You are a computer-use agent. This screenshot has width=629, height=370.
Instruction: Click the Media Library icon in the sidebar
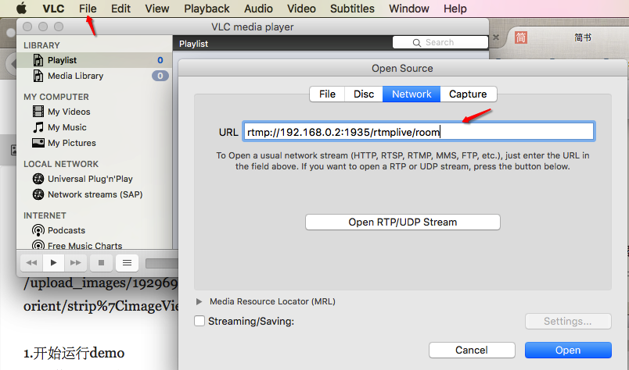tap(38, 76)
